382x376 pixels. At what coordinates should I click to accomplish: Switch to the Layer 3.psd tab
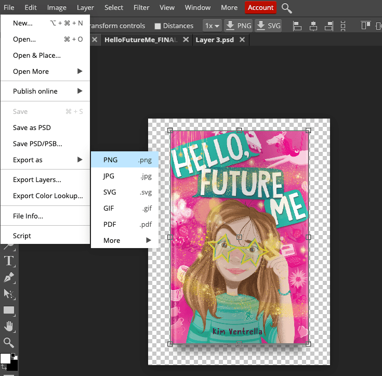click(x=215, y=40)
